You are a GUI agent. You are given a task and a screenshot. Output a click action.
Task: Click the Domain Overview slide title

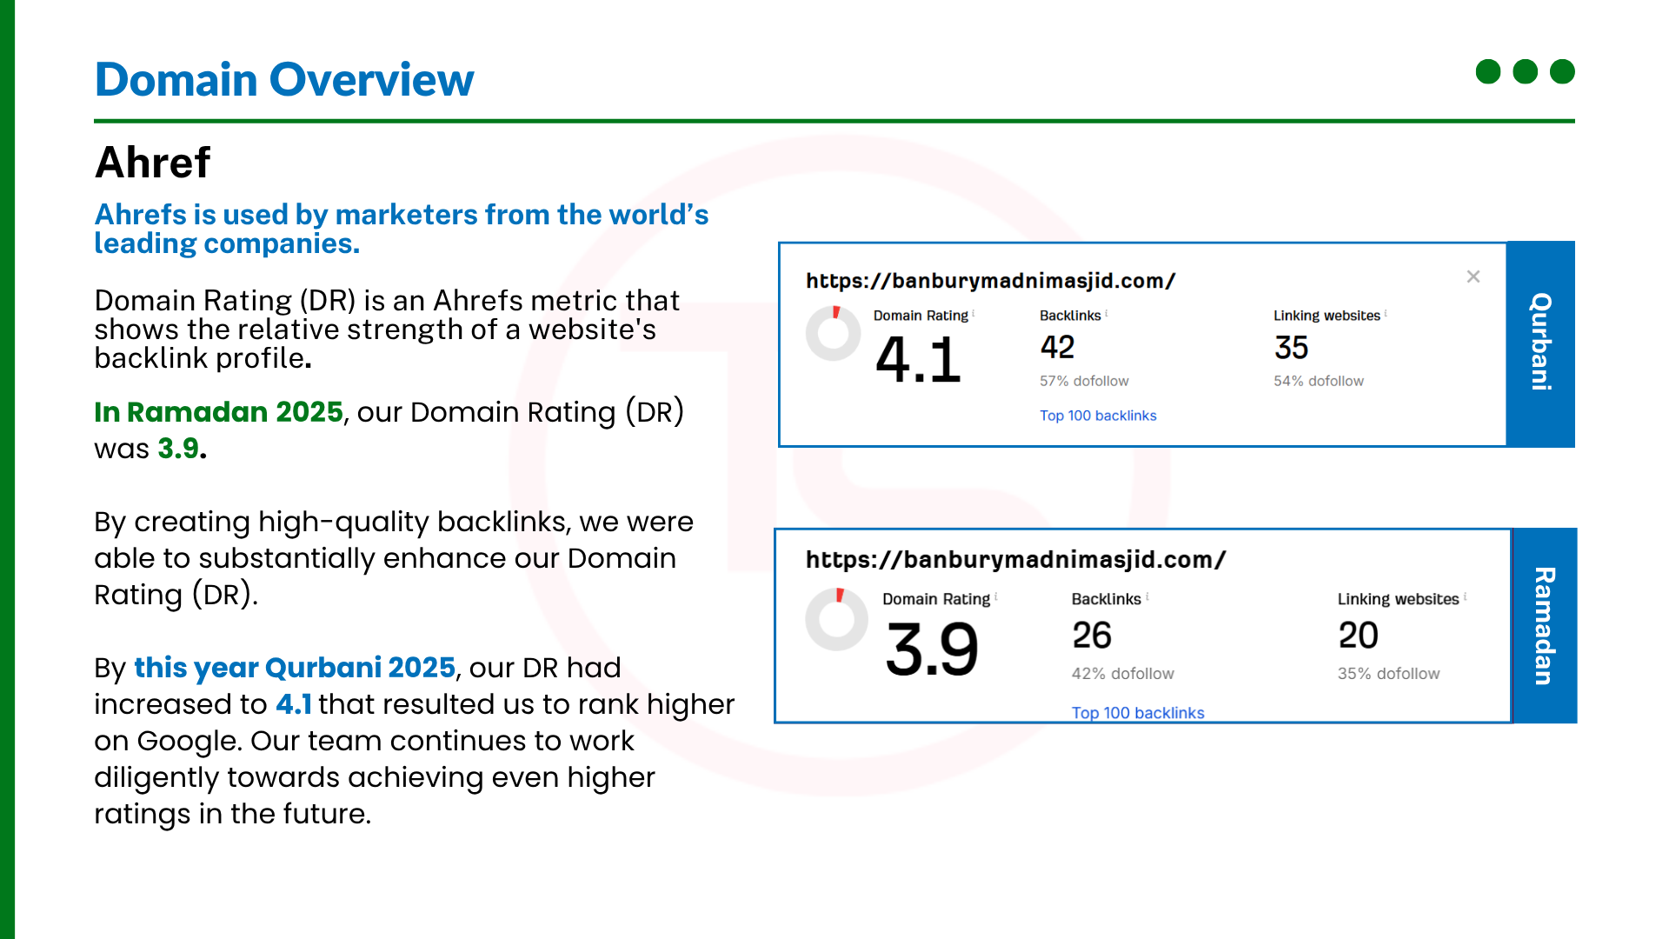click(x=284, y=79)
